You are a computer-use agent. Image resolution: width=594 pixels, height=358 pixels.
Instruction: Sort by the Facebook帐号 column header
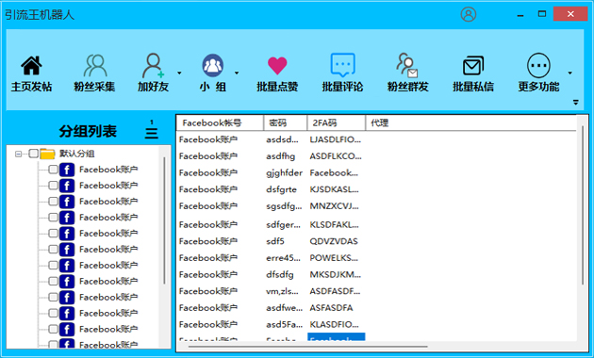[220, 122]
